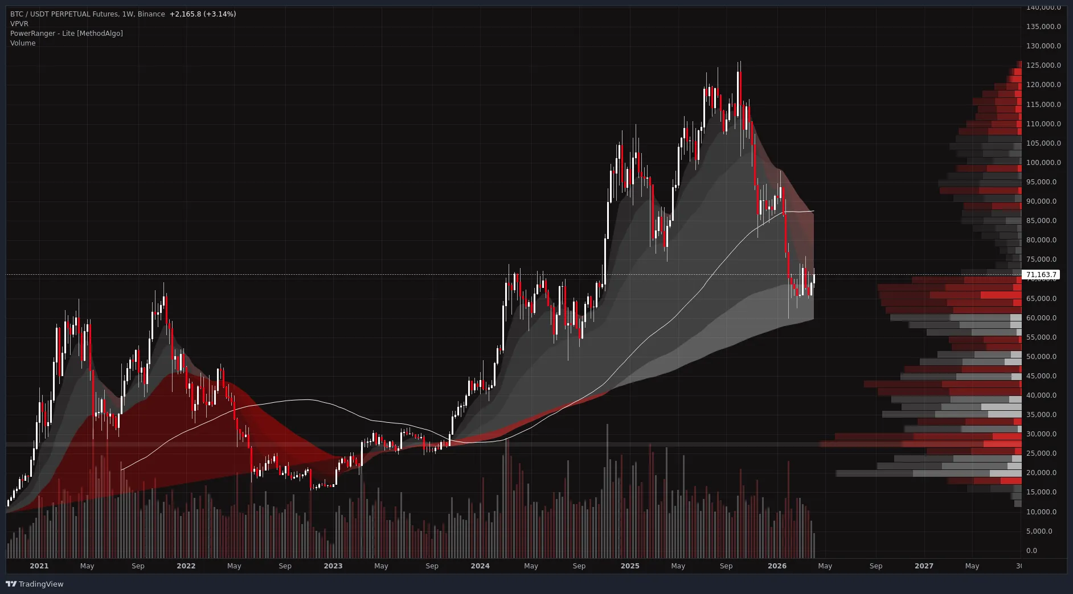The image size is (1073, 594).
Task: Click the 125,000.0 price scale label
Action: pos(1043,65)
